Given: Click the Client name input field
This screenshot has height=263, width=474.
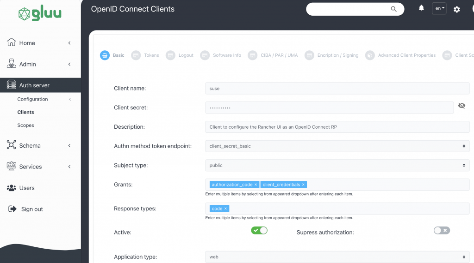Looking at the screenshot, I should (337, 88).
